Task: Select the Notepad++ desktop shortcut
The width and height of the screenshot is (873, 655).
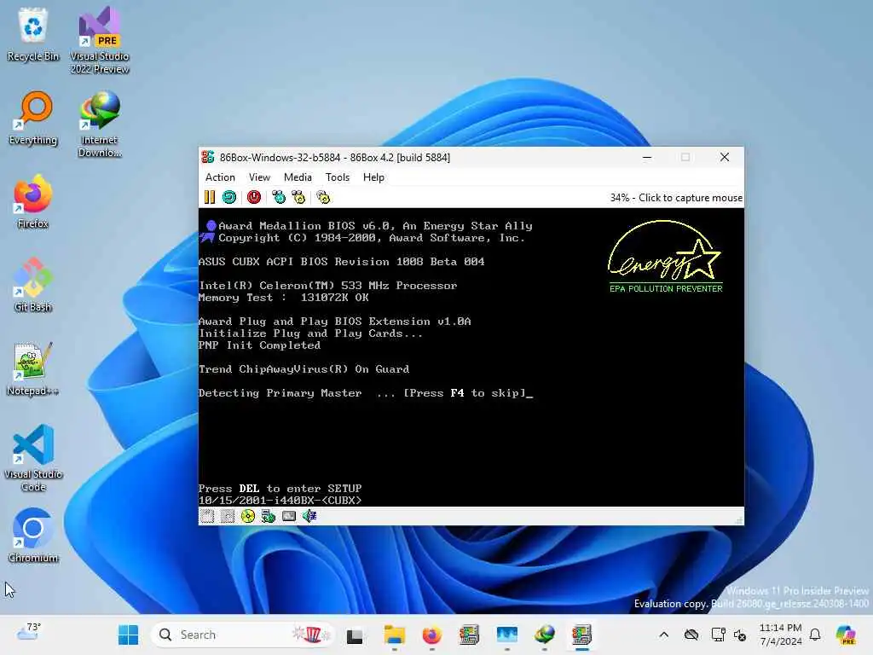Action: click(33, 369)
